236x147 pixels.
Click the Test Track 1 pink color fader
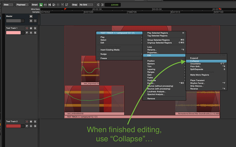(13, 33)
